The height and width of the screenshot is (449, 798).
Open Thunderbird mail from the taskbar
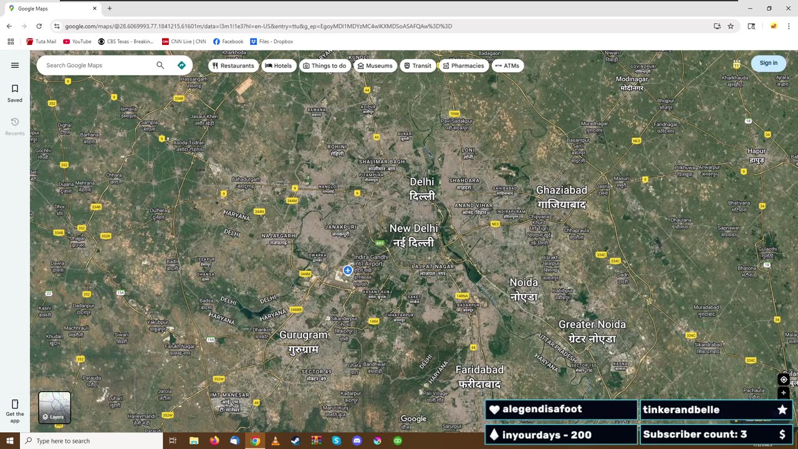pos(234,441)
